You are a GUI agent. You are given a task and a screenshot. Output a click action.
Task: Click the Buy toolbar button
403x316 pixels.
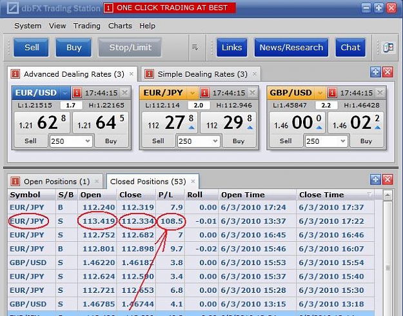point(74,47)
